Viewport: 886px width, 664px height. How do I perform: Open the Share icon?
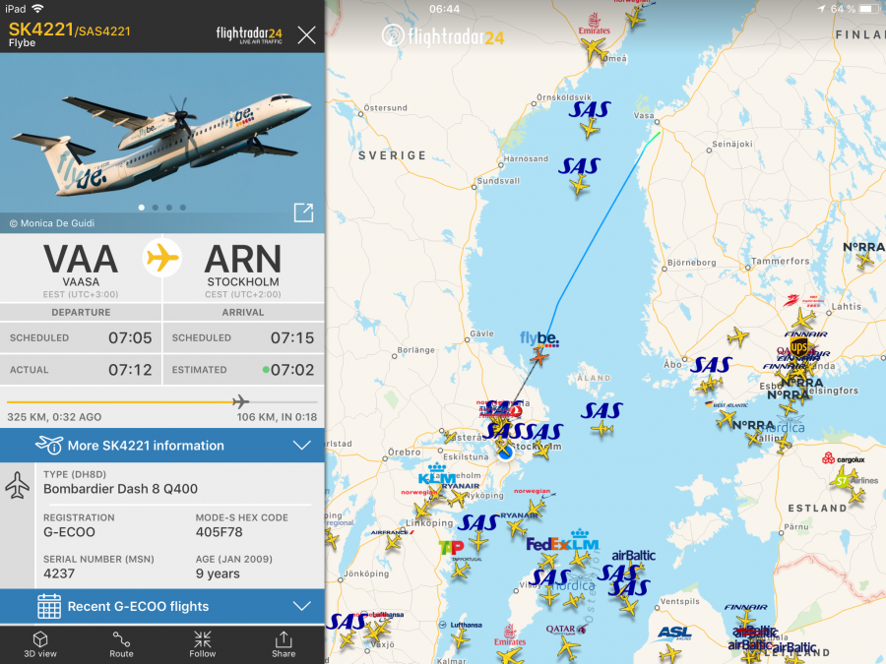284,644
